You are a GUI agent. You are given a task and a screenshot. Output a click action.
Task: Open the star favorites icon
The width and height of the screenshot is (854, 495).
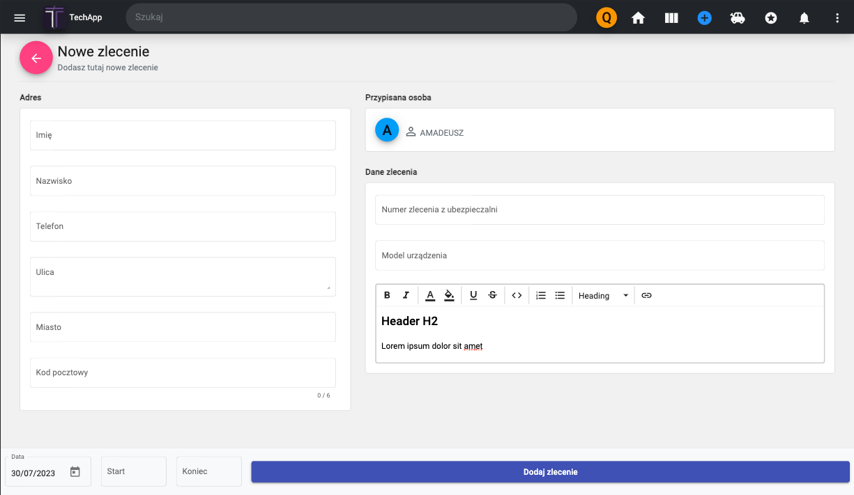click(x=771, y=18)
